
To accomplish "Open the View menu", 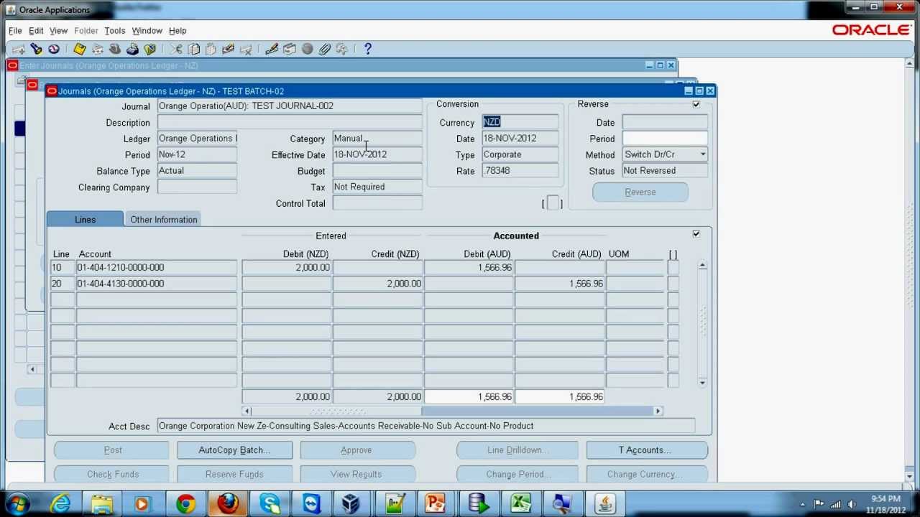I will tap(58, 31).
